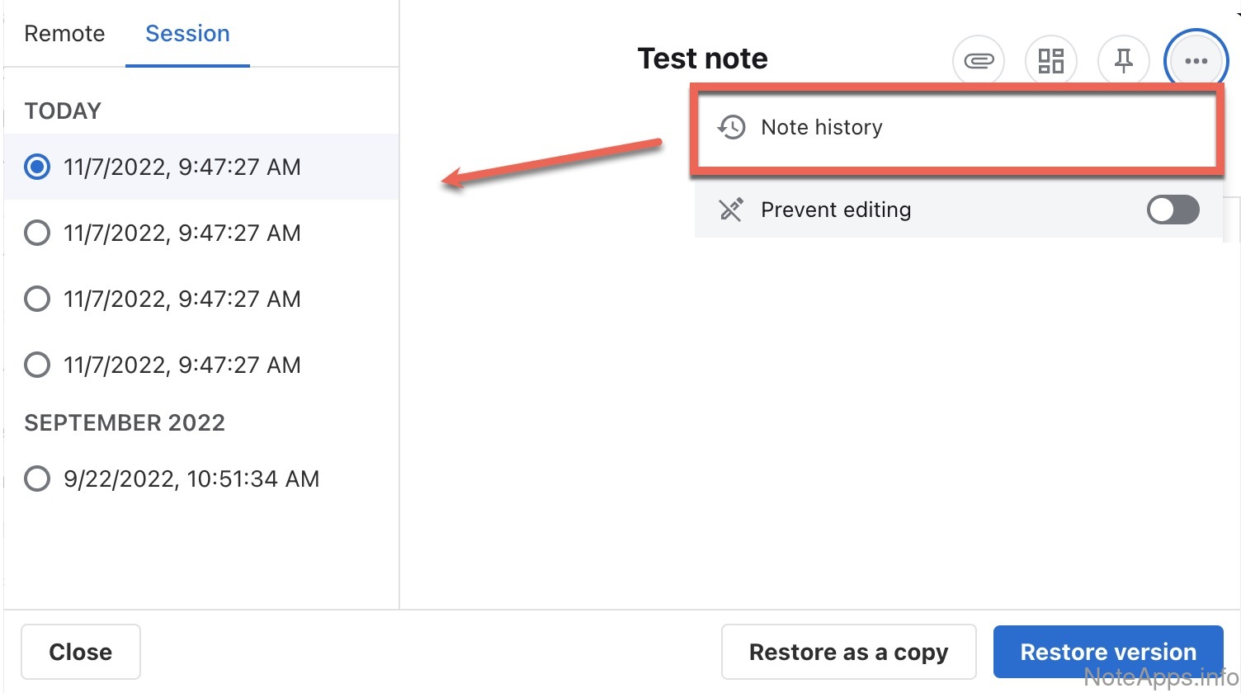Screen dimensions: 1241x693
Task: Click the Prevent editing menu label
Action: click(835, 210)
